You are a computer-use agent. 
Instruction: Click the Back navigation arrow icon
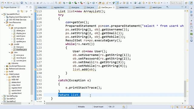[x=159, y=3]
